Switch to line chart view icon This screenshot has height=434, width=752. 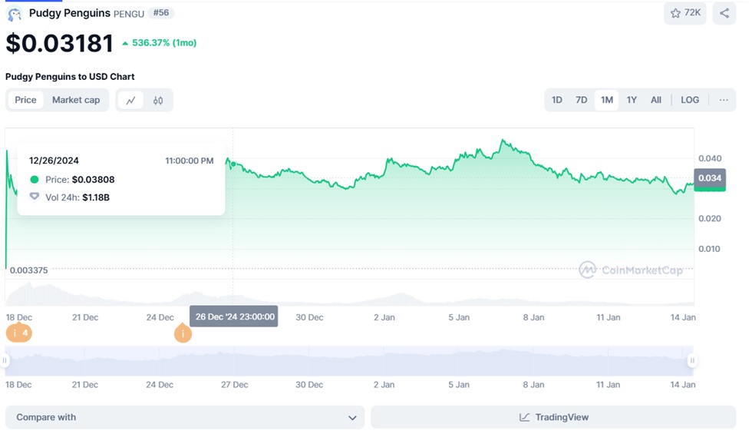[131, 100]
